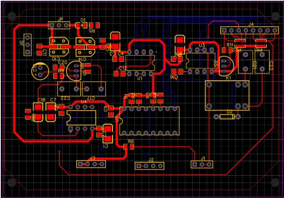The width and height of the screenshot is (284, 198).
Task: Click the J2 four-pin connector
Action: point(150,166)
